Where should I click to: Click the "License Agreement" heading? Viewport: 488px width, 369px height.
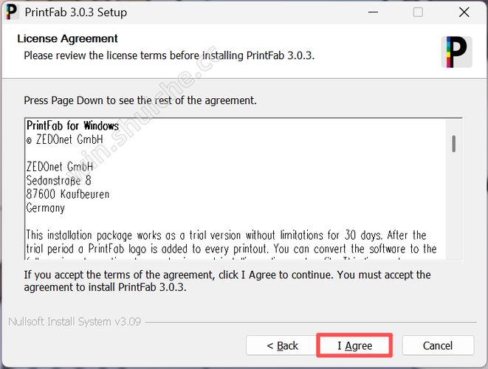(67, 38)
